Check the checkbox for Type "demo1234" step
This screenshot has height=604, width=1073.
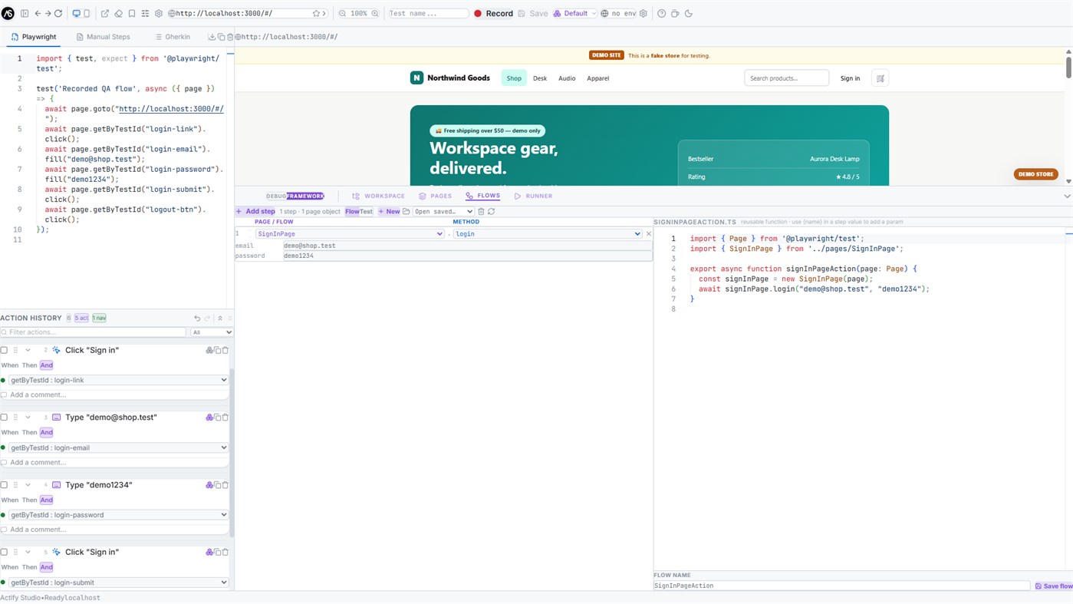pyautogui.click(x=5, y=485)
